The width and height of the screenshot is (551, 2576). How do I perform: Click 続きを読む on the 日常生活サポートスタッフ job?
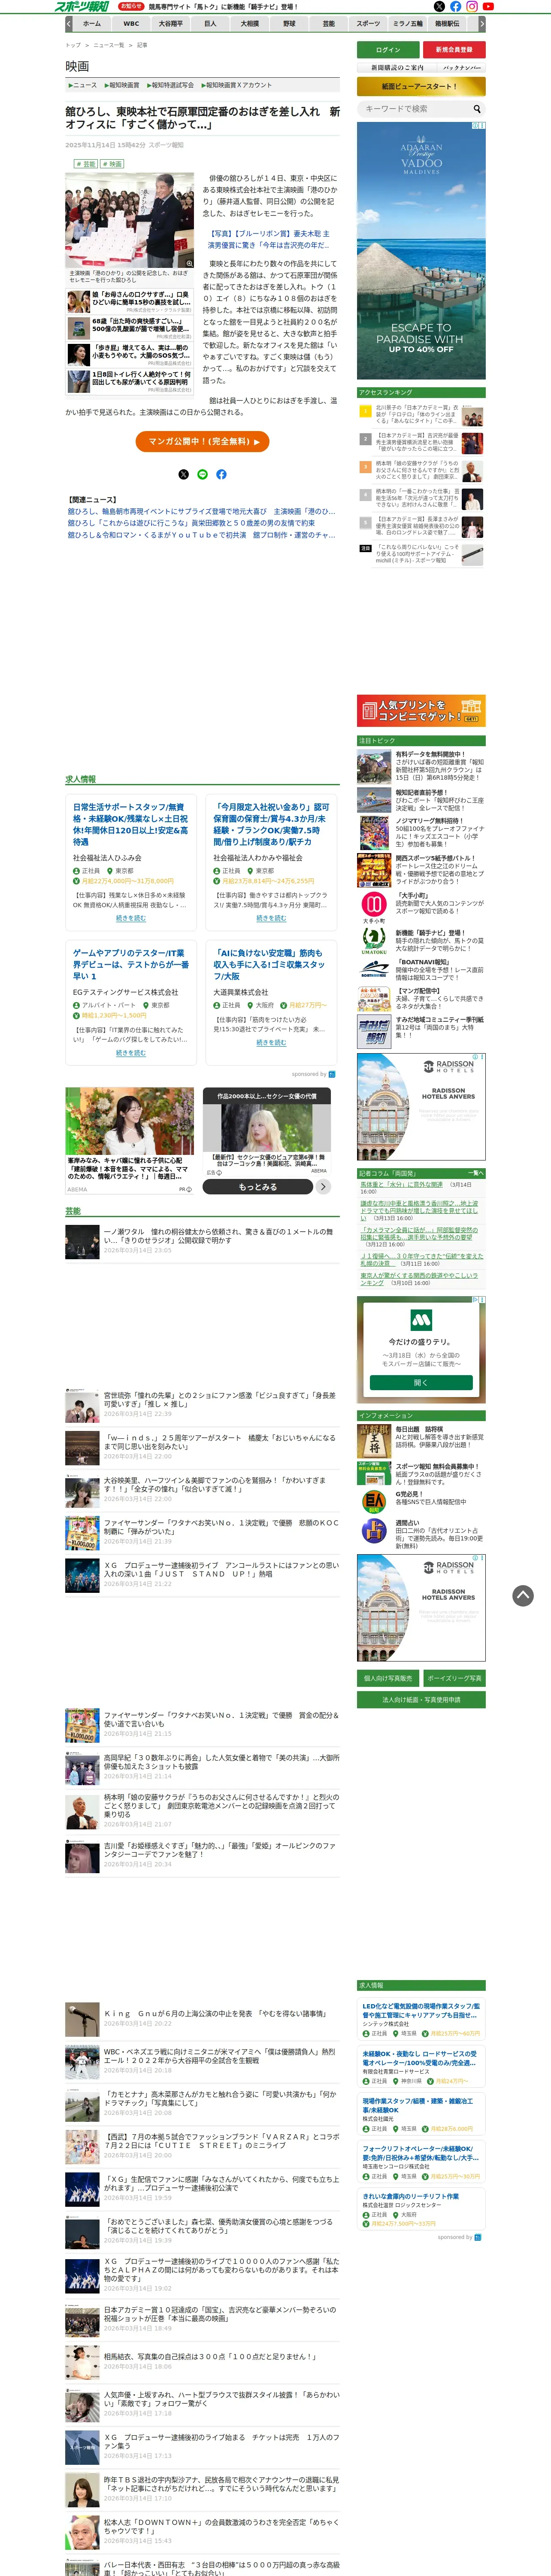pyautogui.click(x=130, y=918)
